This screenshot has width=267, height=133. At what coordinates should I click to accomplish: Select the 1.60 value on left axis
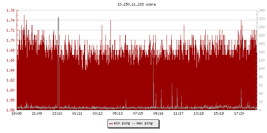tap(11, 90)
